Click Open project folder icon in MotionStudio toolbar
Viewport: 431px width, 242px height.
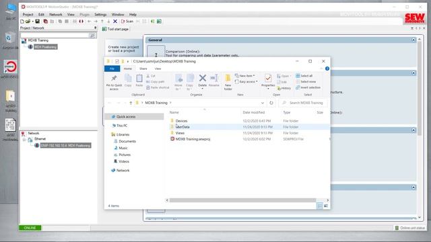(x=28, y=22)
